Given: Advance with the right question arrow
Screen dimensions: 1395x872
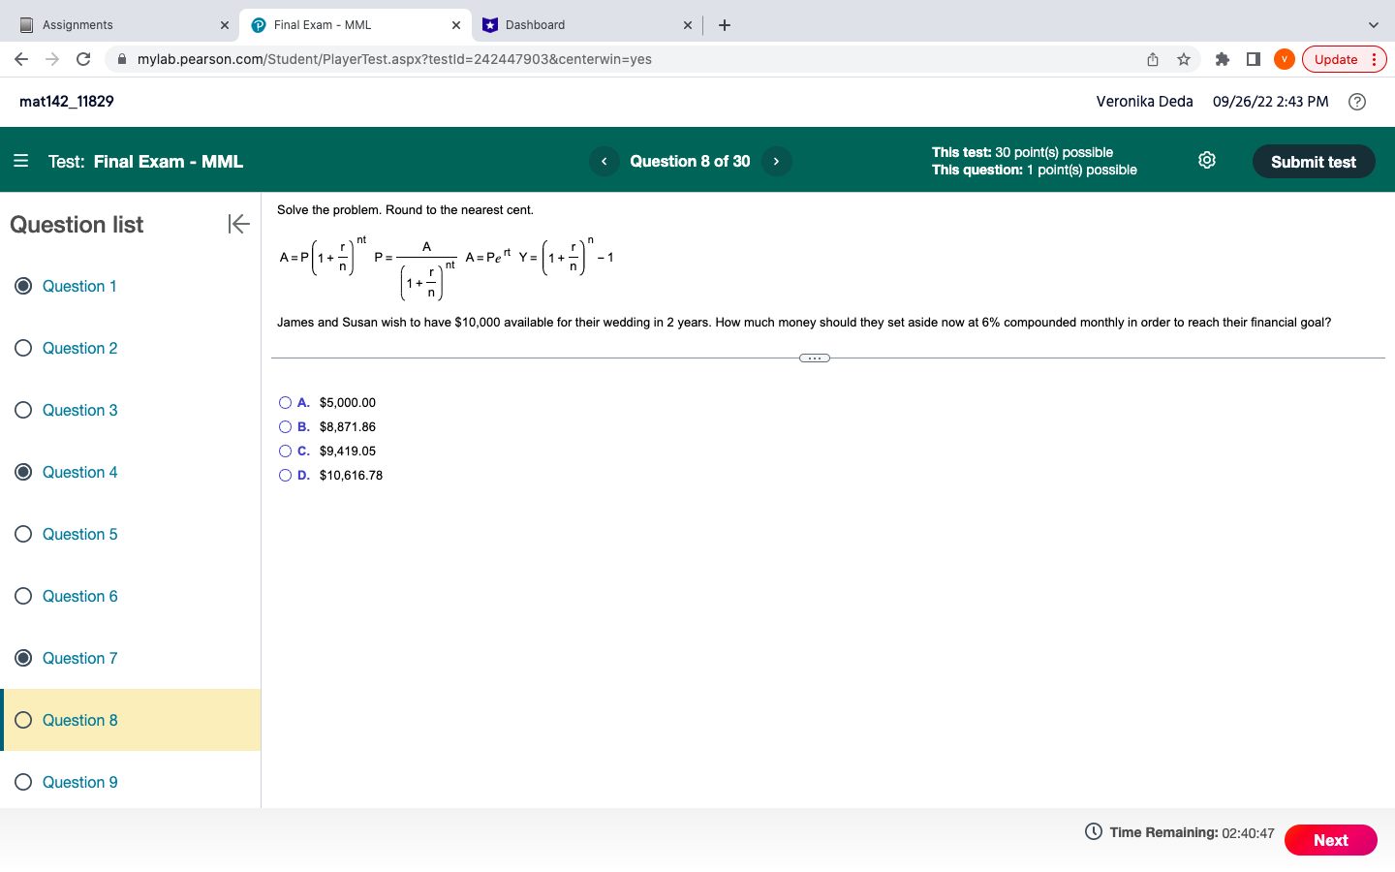Looking at the screenshot, I should [776, 161].
